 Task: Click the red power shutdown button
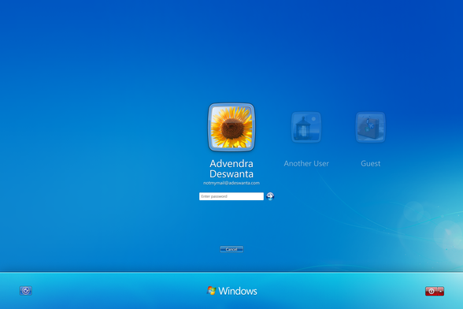click(432, 291)
